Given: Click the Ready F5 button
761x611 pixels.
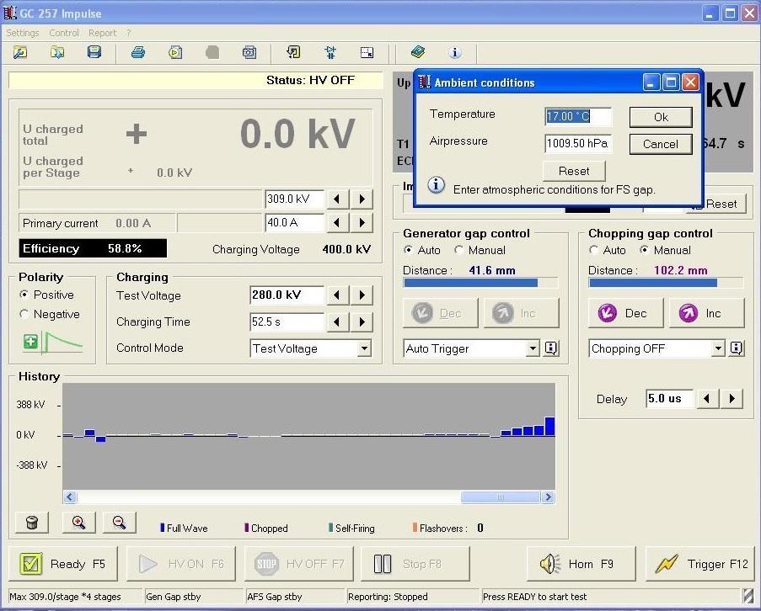Looking at the screenshot, I should 63,564.
